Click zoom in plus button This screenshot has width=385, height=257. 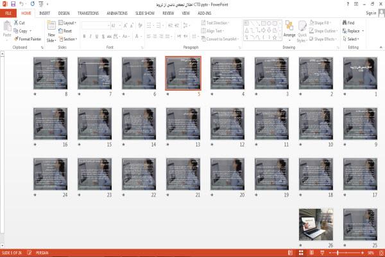pos(363,253)
